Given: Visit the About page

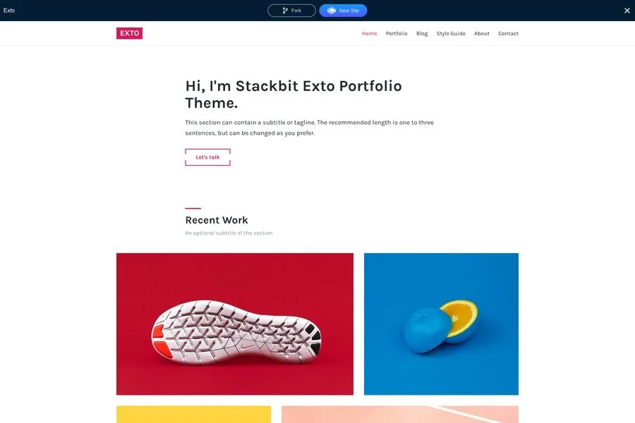Looking at the screenshot, I should pyautogui.click(x=482, y=34).
